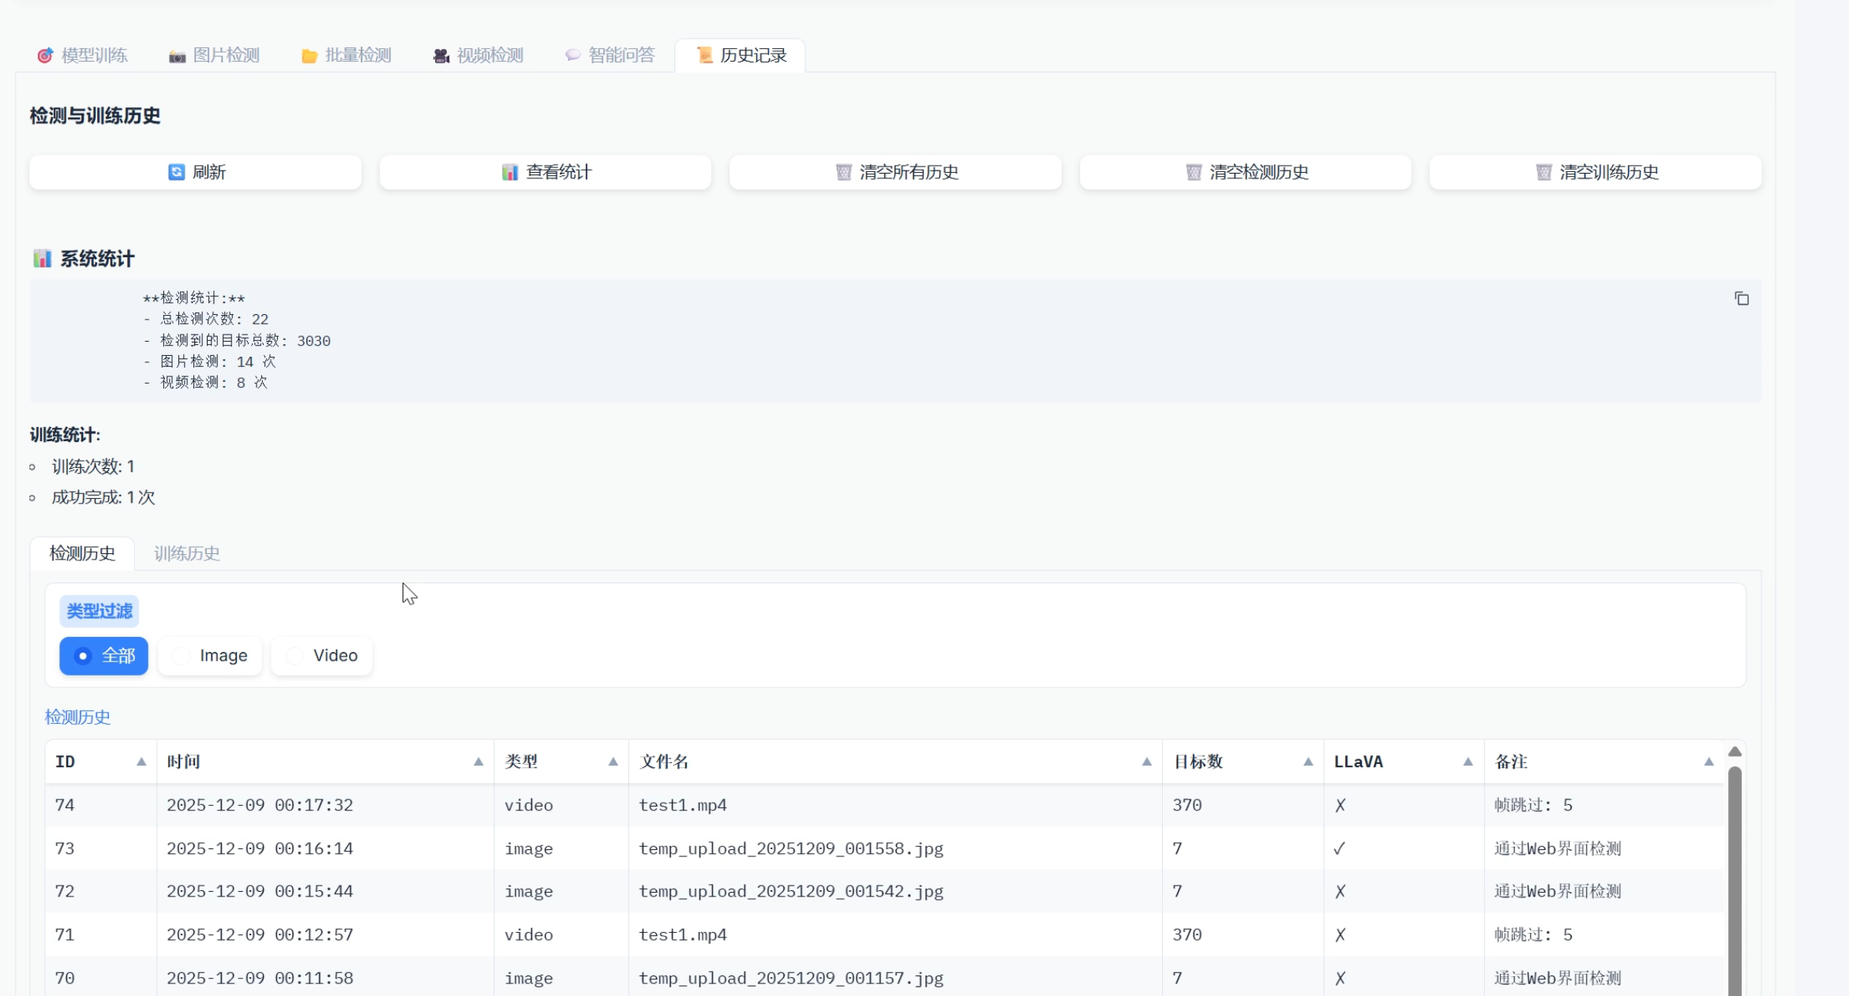
Task: Click the test1.mp4 cell in row 74
Action: click(x=682, y=805)
